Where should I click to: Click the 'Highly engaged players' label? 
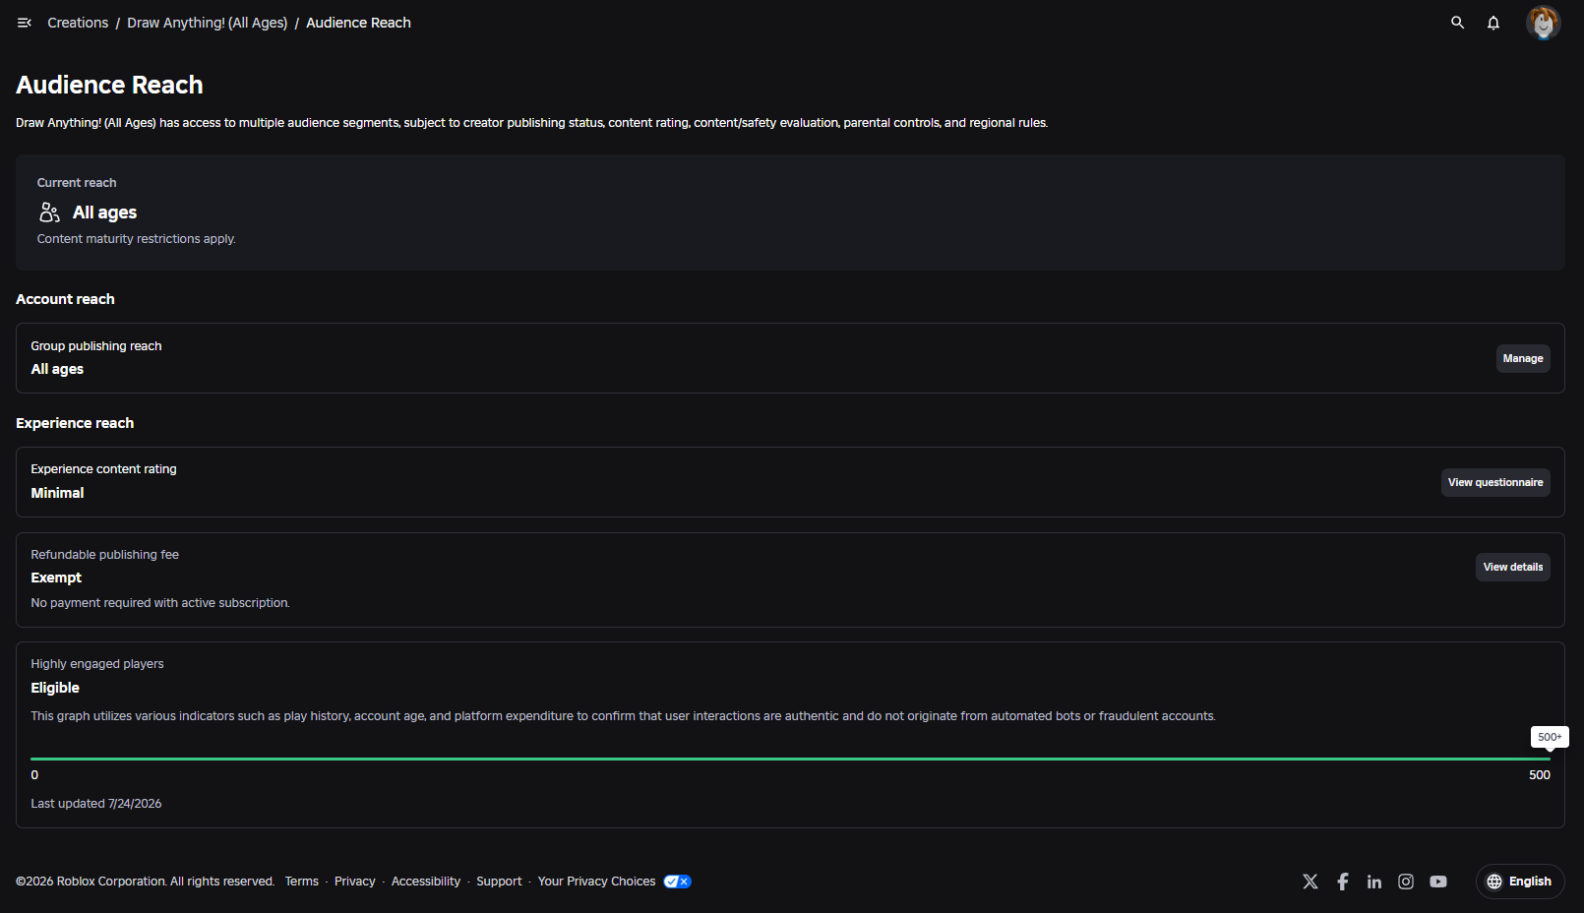tap(97, 664)
